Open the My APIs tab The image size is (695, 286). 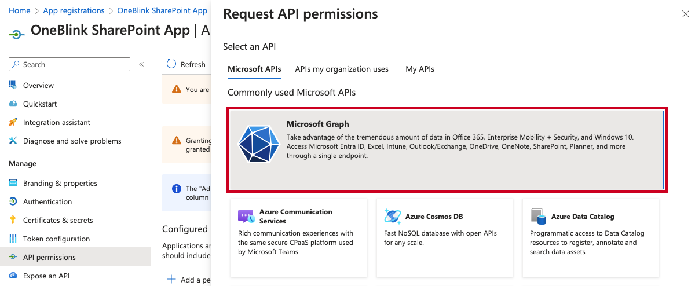point(420,69)
